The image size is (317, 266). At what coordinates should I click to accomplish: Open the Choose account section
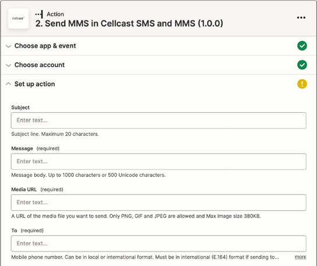click(40, 65)
